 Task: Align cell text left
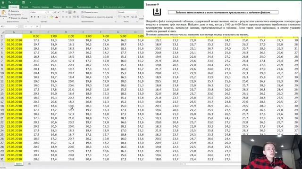pos(63,17)
